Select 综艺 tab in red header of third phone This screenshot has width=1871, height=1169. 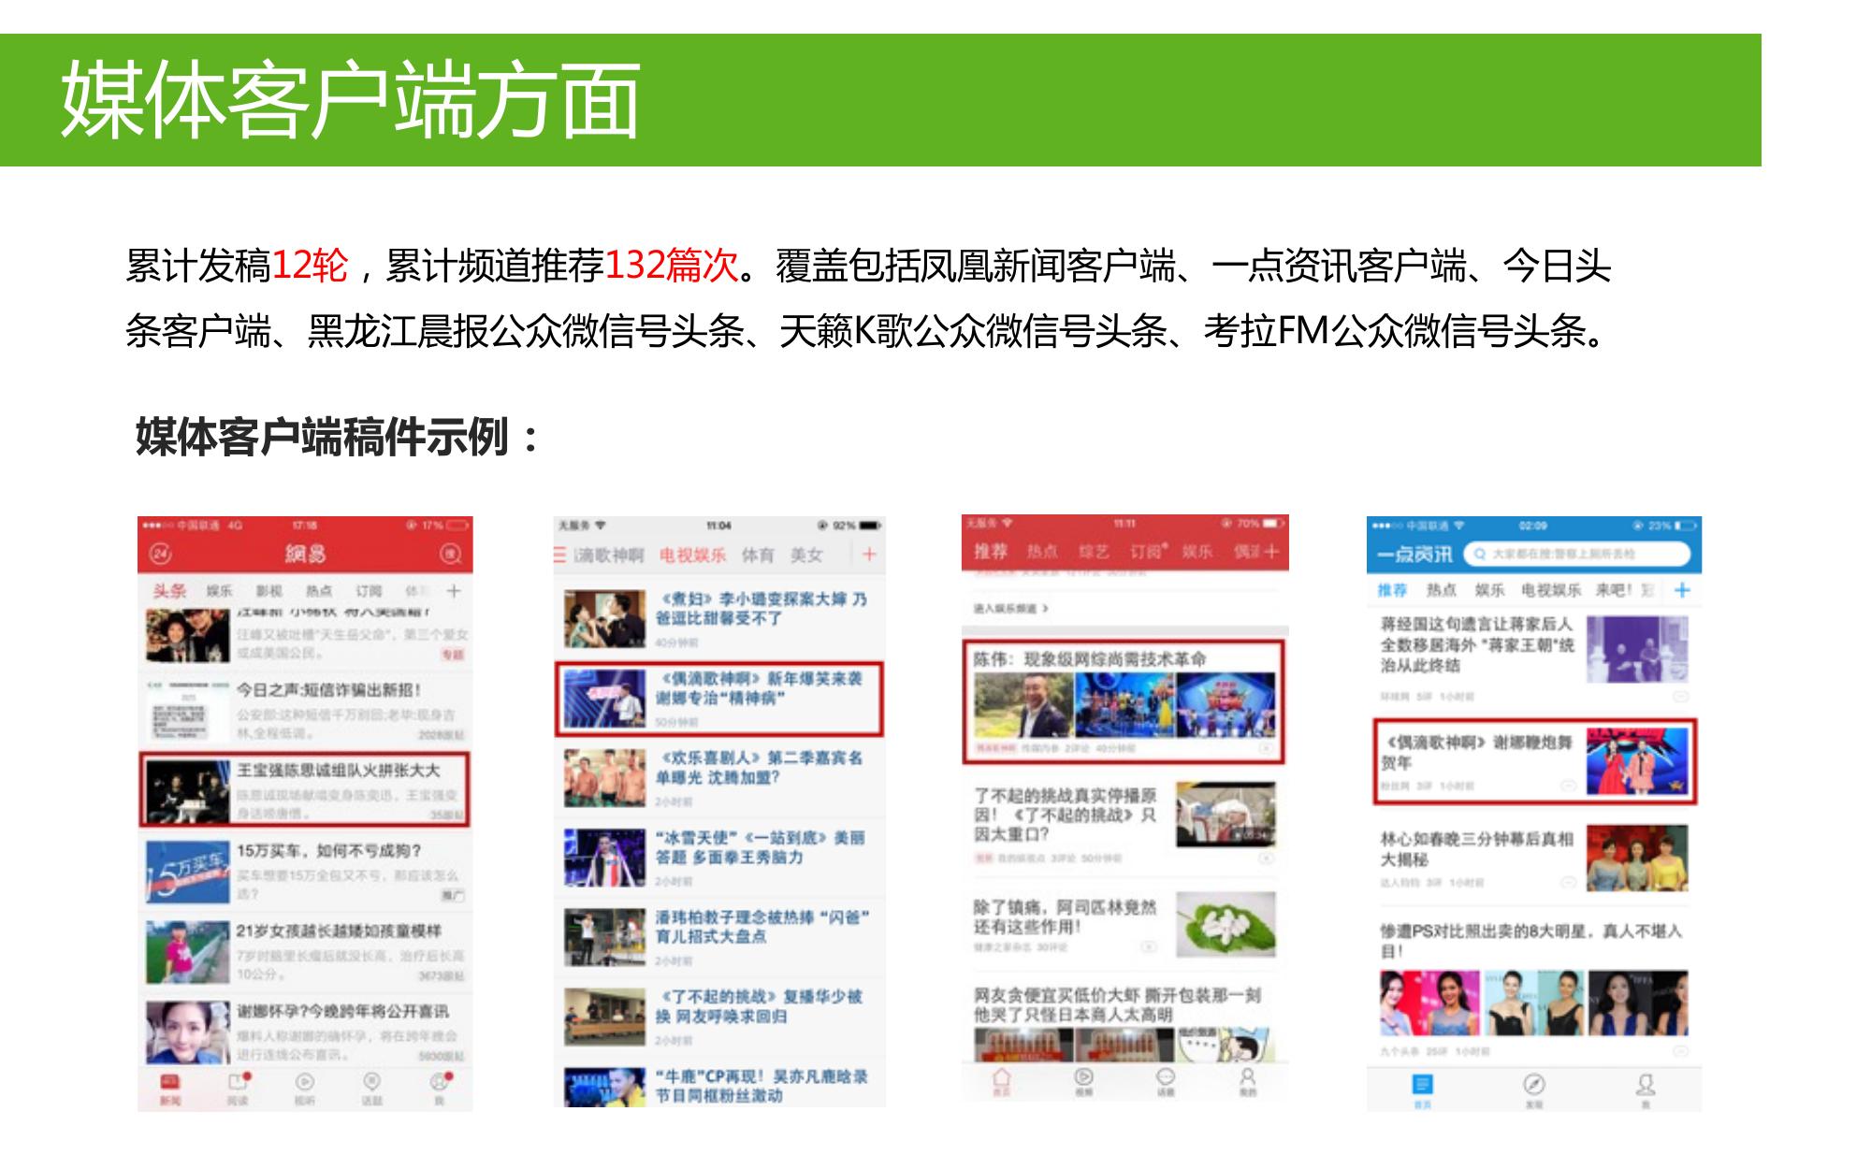click(1093, 552)
